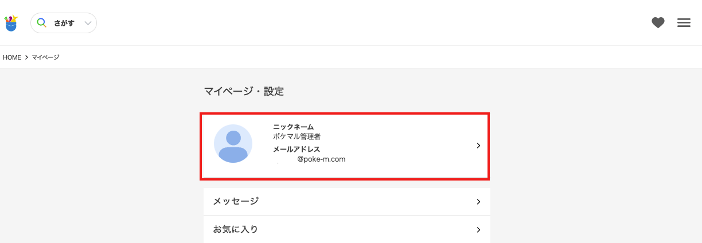Click the メールアドレス label

(297, 149)
